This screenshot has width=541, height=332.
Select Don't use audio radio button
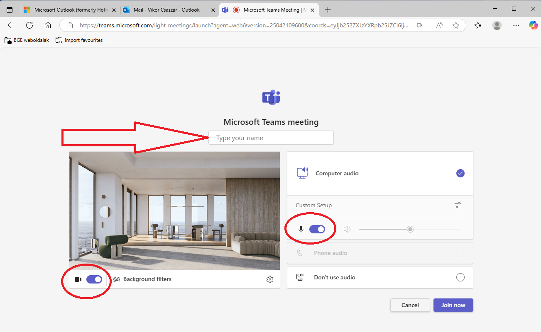(x=460, y=277)
